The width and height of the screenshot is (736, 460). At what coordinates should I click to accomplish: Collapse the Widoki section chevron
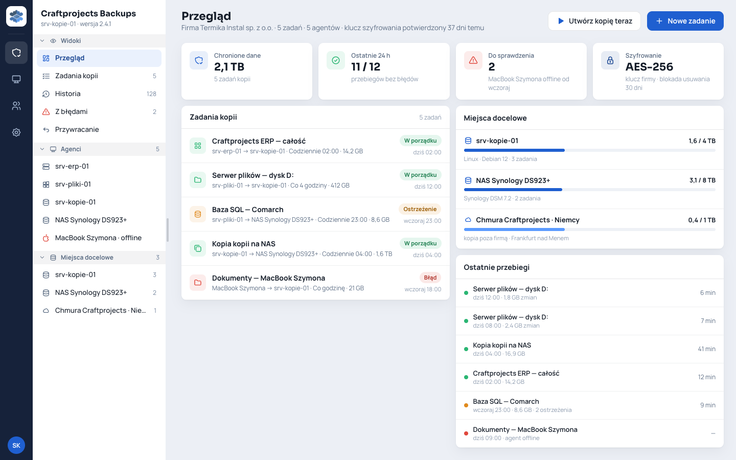point(42,41)
